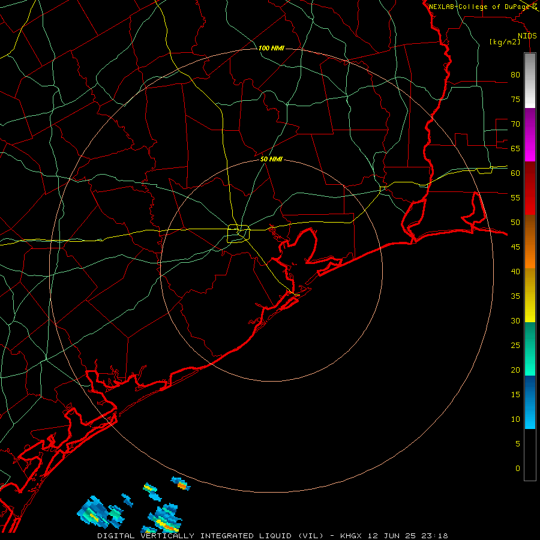Click the NEXLAB-College of DuPage label
Viewport: 540px width, 540px height.
pyautogui.click(x=479, y=7)
